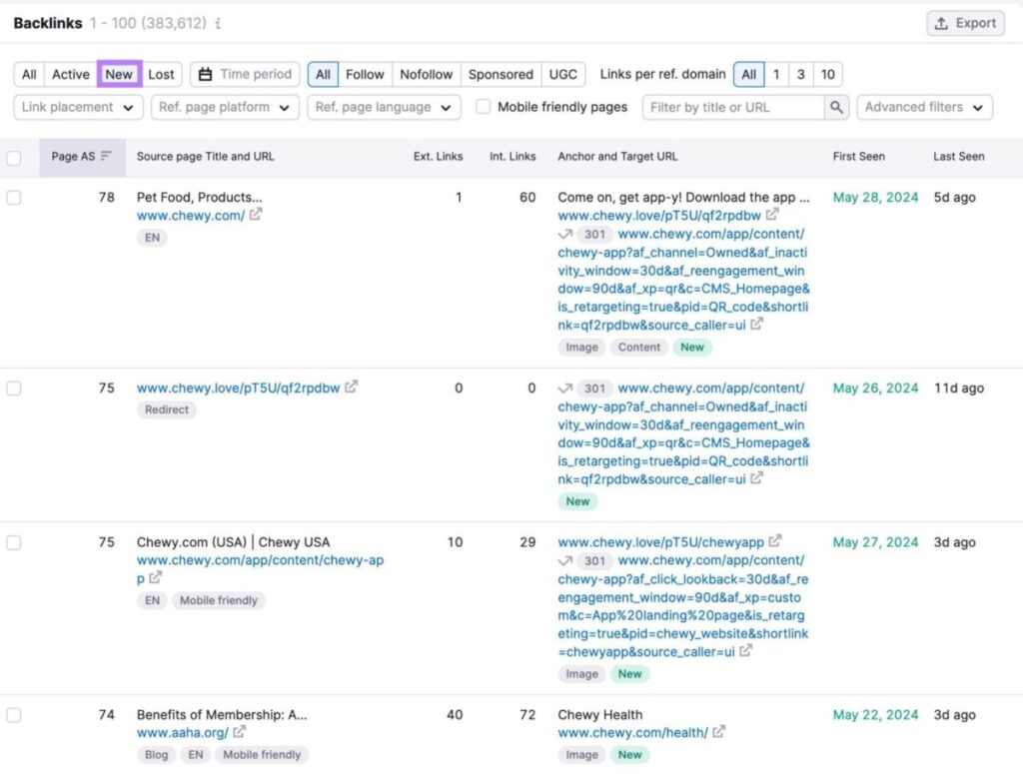Open external link icon next to www.chewy.com/
Image resolution: width=1023 pixels, height=774 pixels.
[x=255, y=215]
